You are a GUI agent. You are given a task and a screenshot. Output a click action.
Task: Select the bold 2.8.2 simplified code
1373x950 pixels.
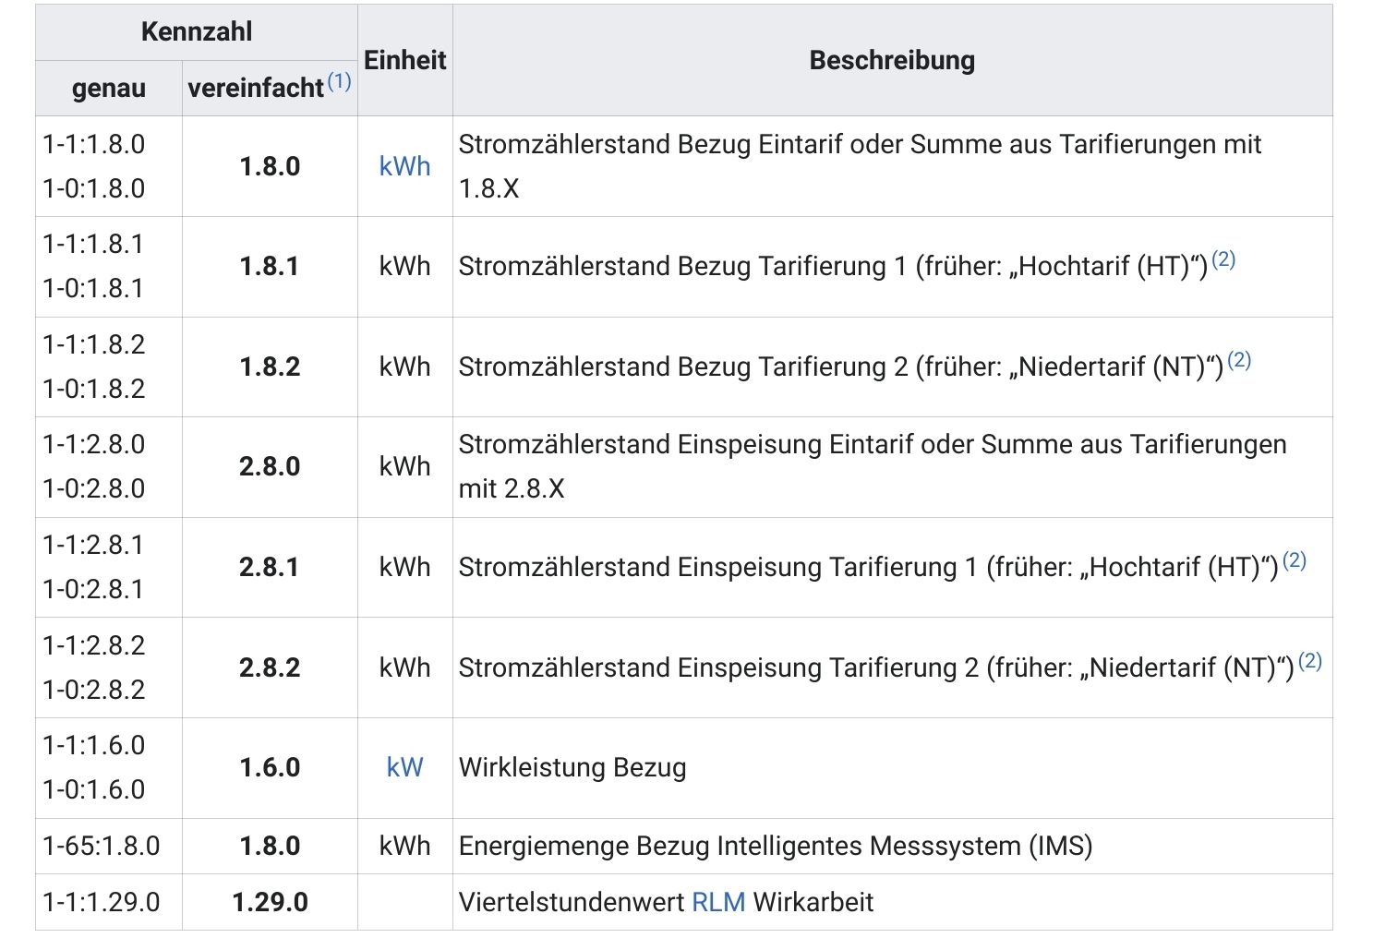tap(270, 667)
